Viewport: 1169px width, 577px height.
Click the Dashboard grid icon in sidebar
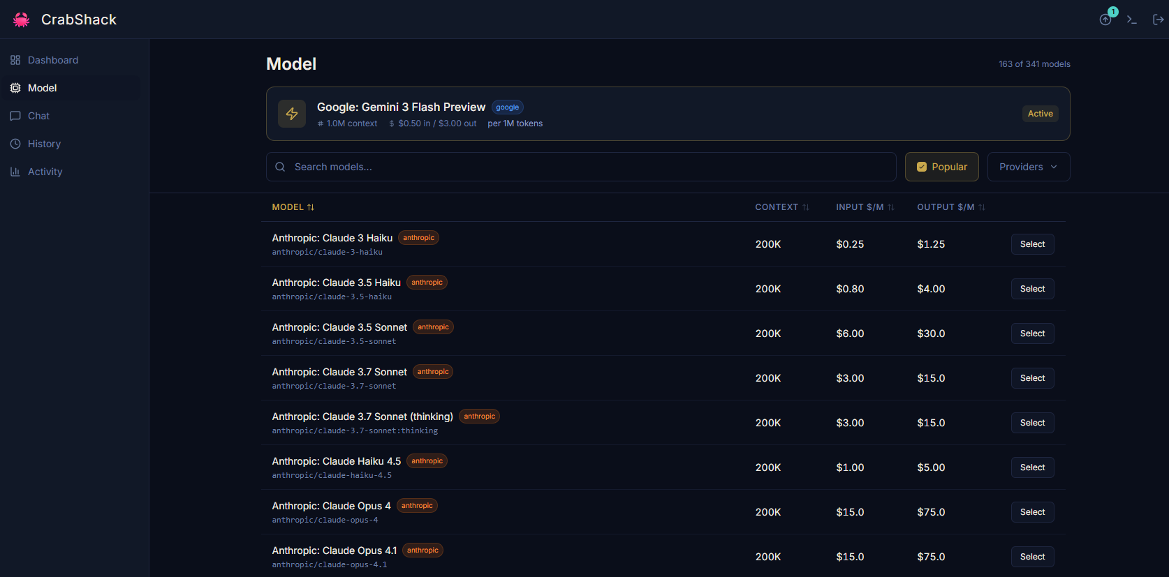click(15, 60)
